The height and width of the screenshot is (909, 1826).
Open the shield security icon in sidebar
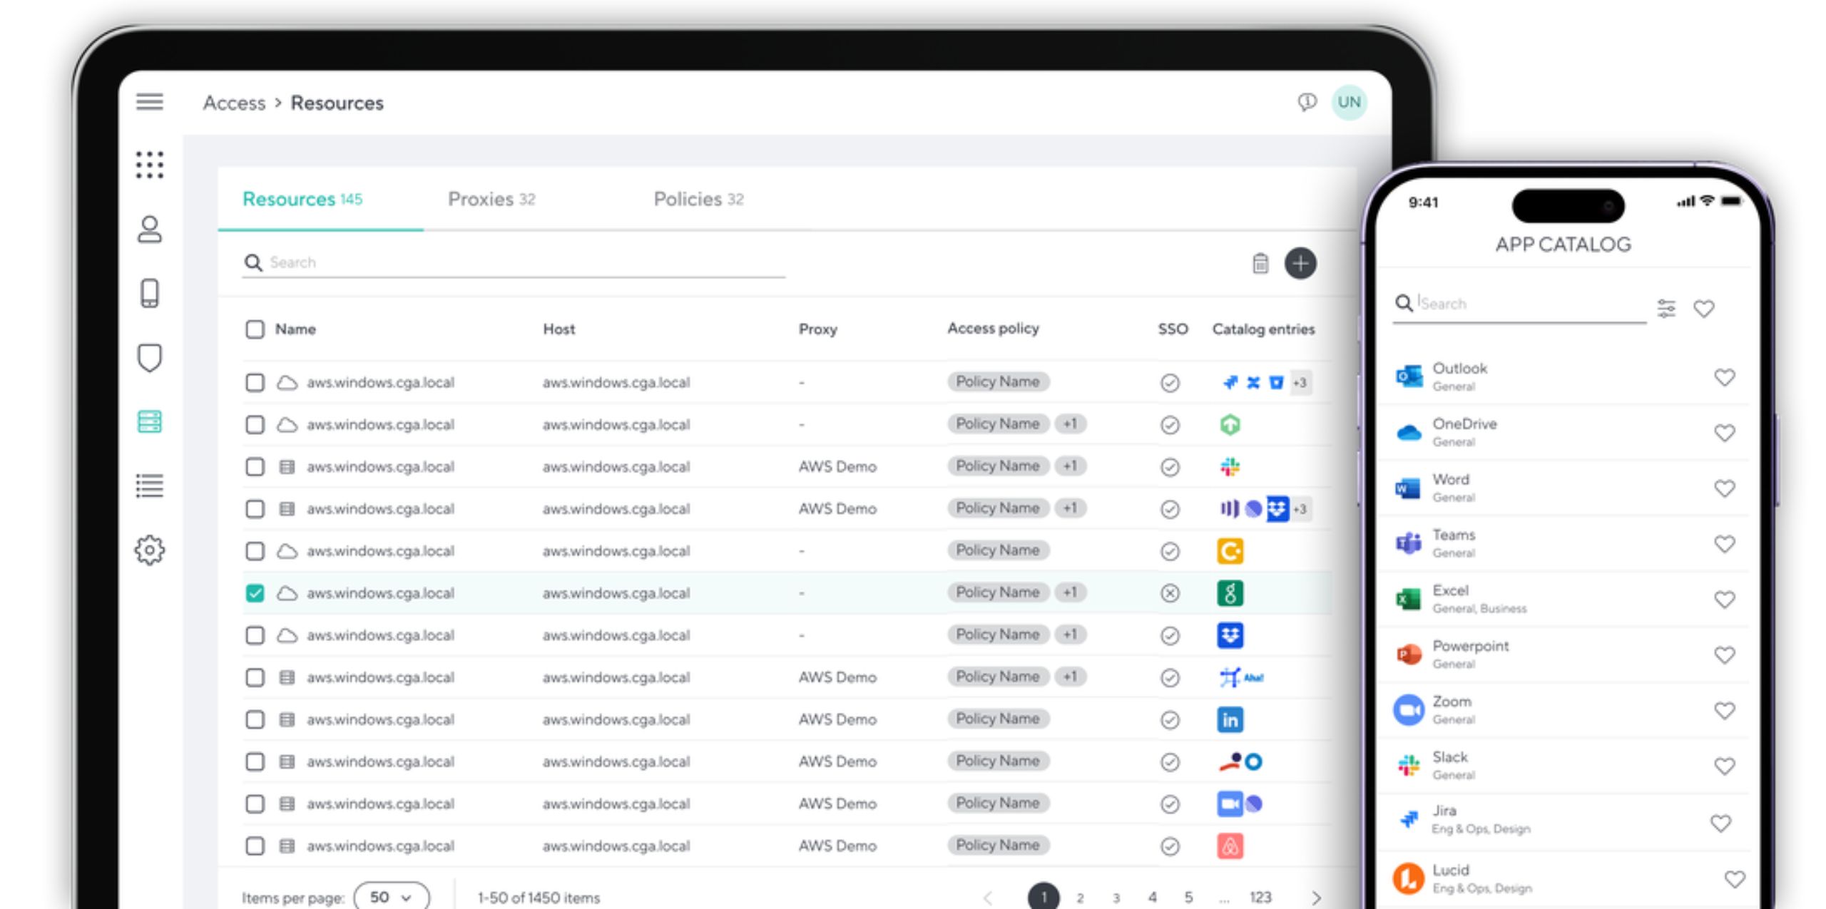tap(150, 358)
